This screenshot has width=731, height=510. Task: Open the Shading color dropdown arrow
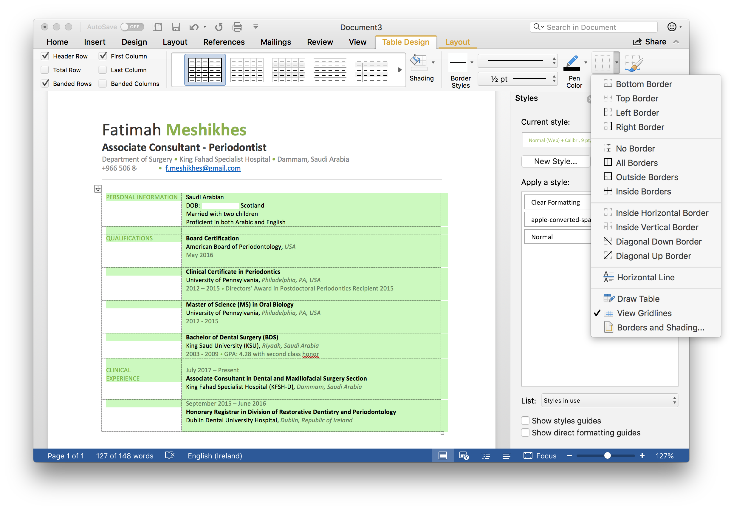[x=433, y=62]
